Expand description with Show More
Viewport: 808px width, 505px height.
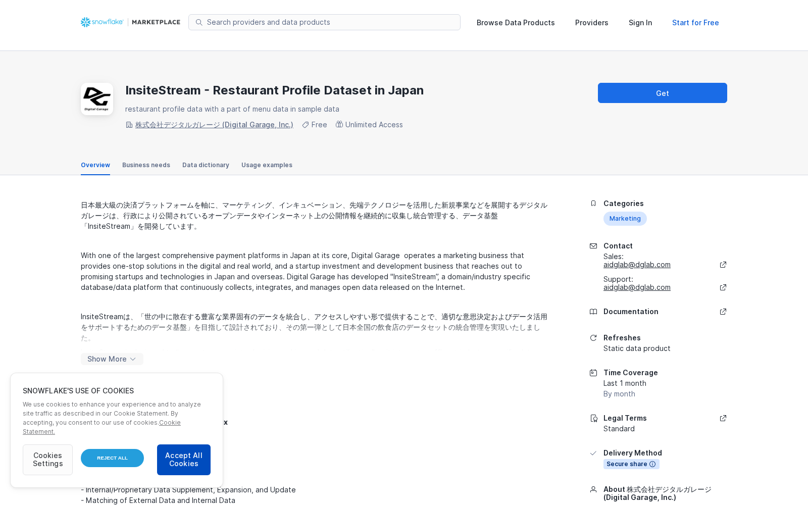(112, 359)
